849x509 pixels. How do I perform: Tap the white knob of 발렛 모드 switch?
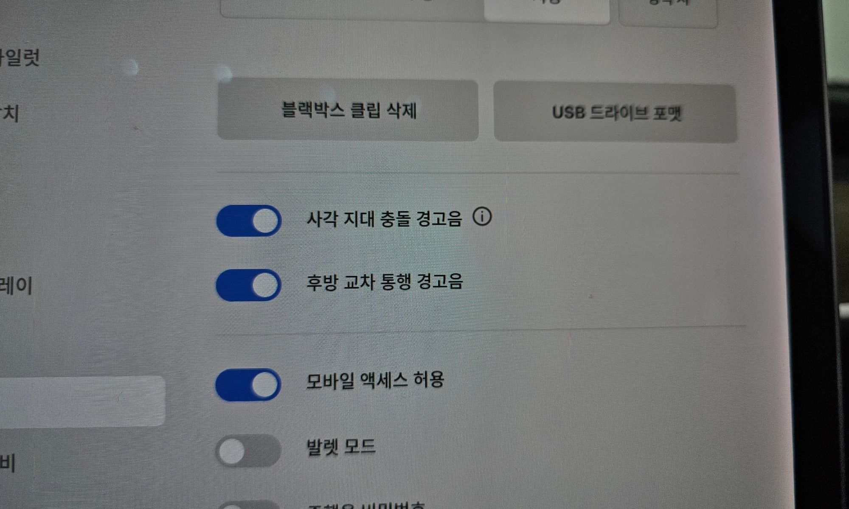[232, 451]
